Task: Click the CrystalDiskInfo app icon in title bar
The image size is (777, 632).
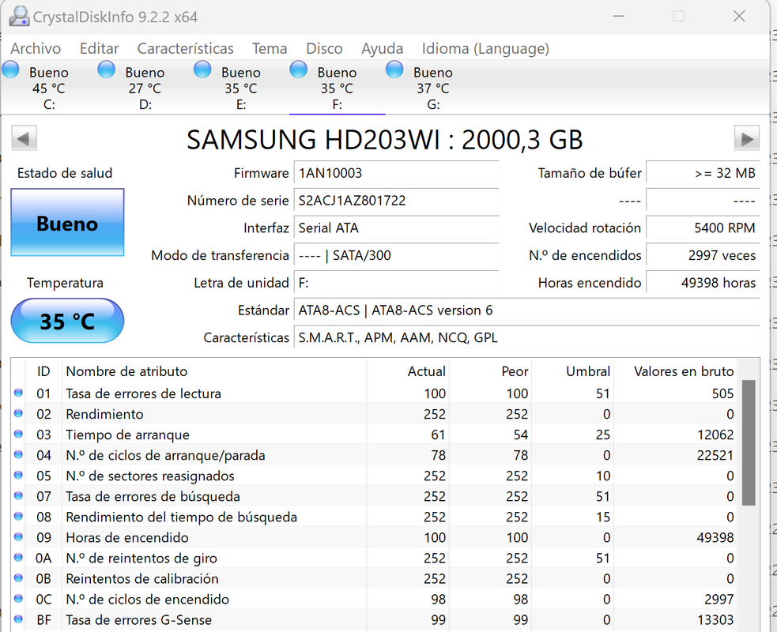Action: [19, 17]
